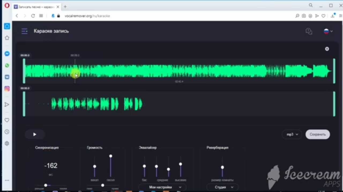This screenshot has width=343, height=192.
Task: Open the sidebar home icon
Action: tap(7, 26)
